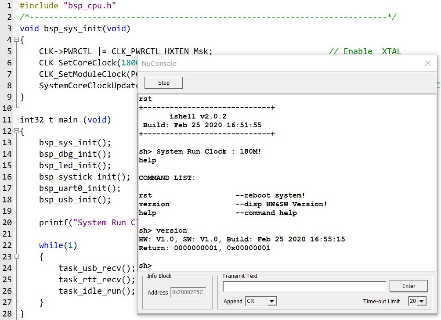Click the last 'sh>' prompt in console
The image size is (441, 320).
(x=145, y=266)
